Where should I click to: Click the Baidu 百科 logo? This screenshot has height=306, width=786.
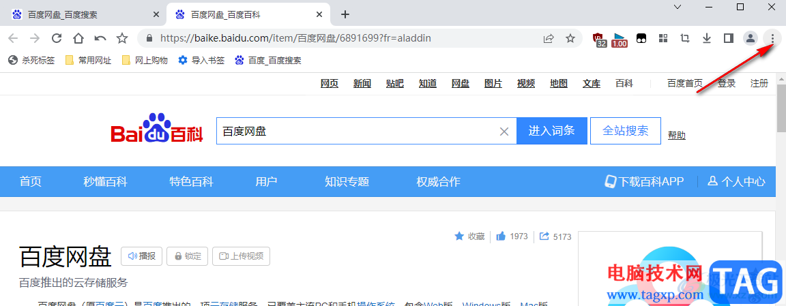click(x=157, y=129)
